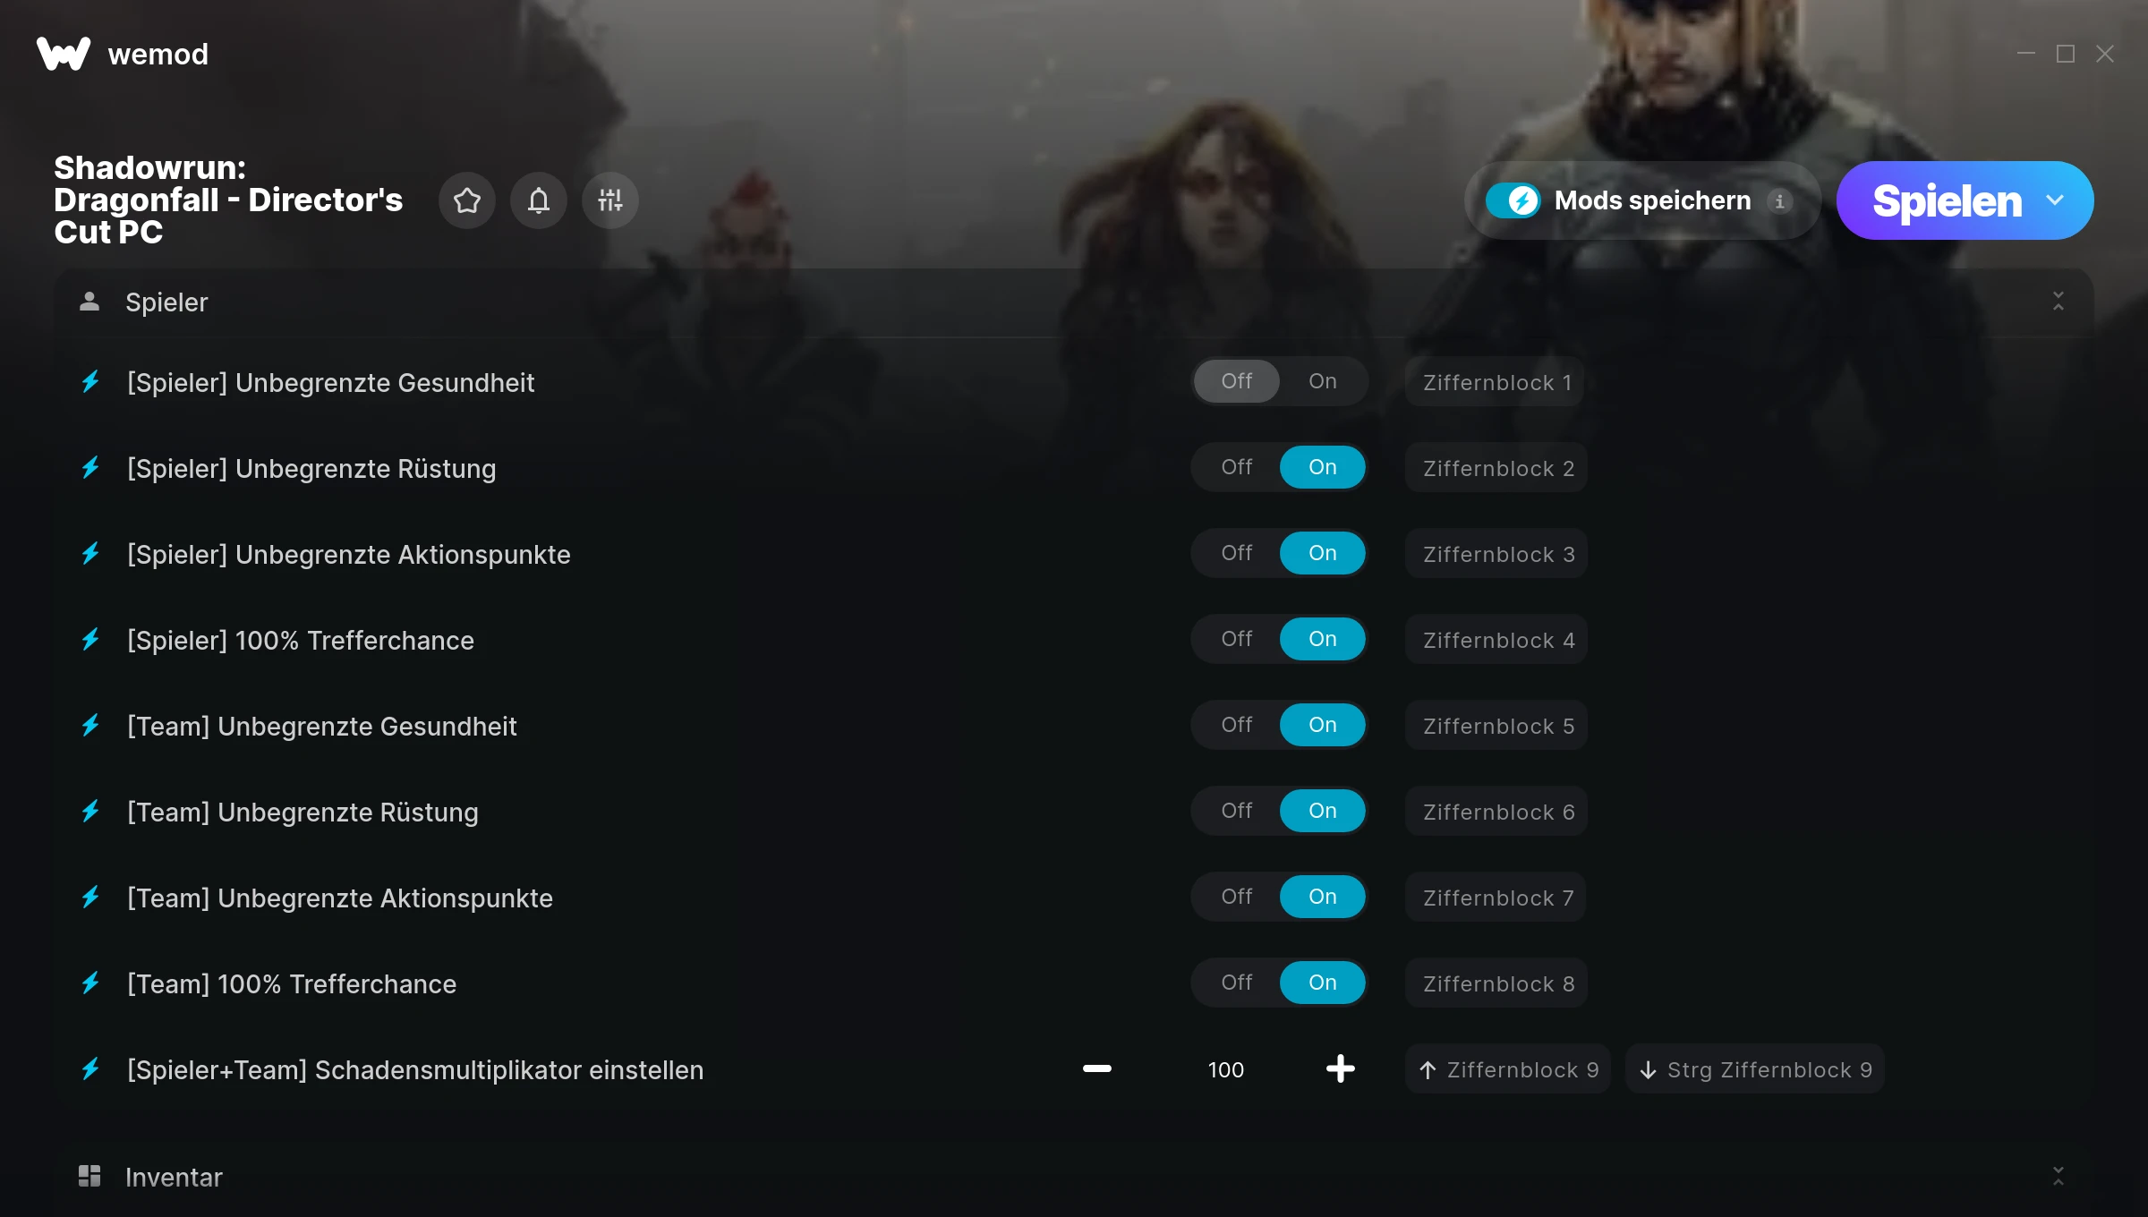Turn off Spieler Unbegrenzte Rüstung
The image size is (2148, 1217).
click(1237, 467)
